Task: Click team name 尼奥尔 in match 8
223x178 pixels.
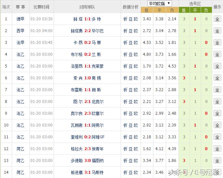Action: click(x=97, y=102)
